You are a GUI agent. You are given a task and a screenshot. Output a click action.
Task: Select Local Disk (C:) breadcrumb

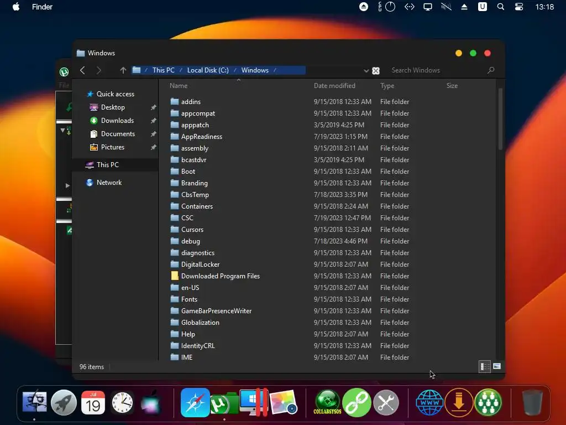pyautogui.click(x=208, y=70)
